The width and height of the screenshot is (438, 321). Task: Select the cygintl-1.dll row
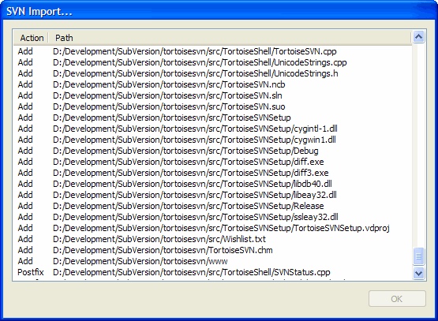pos(212,129)
